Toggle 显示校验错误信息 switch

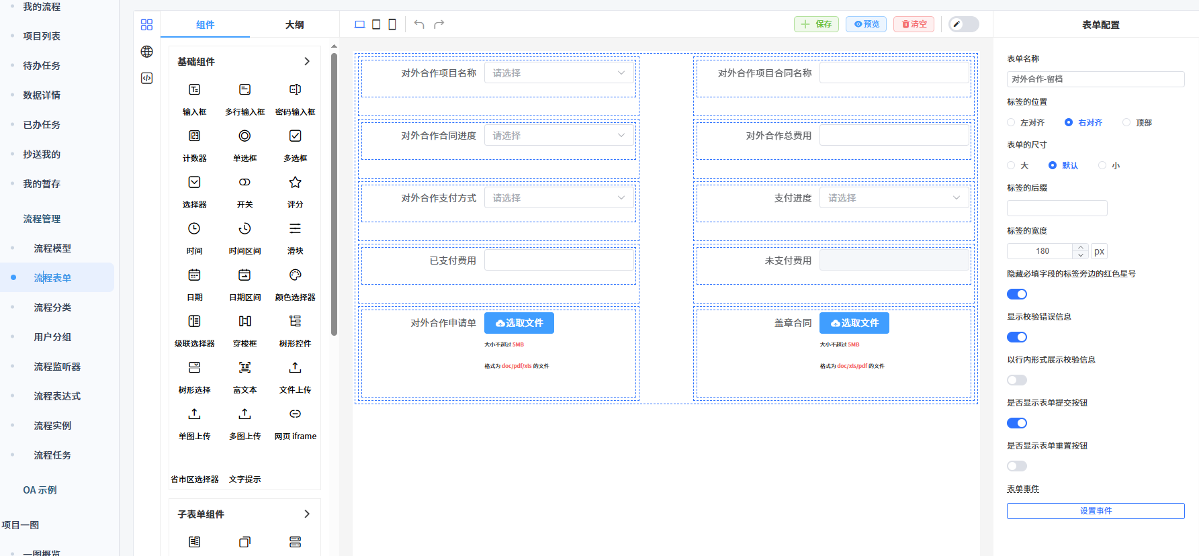point(1017,337)
